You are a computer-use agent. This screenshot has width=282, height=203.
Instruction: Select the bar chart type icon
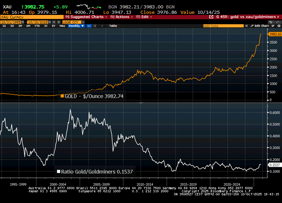point(94,26)
